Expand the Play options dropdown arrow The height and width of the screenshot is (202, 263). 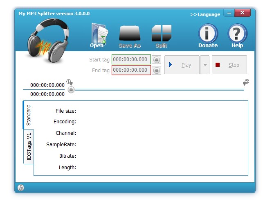tap(205, 65)
